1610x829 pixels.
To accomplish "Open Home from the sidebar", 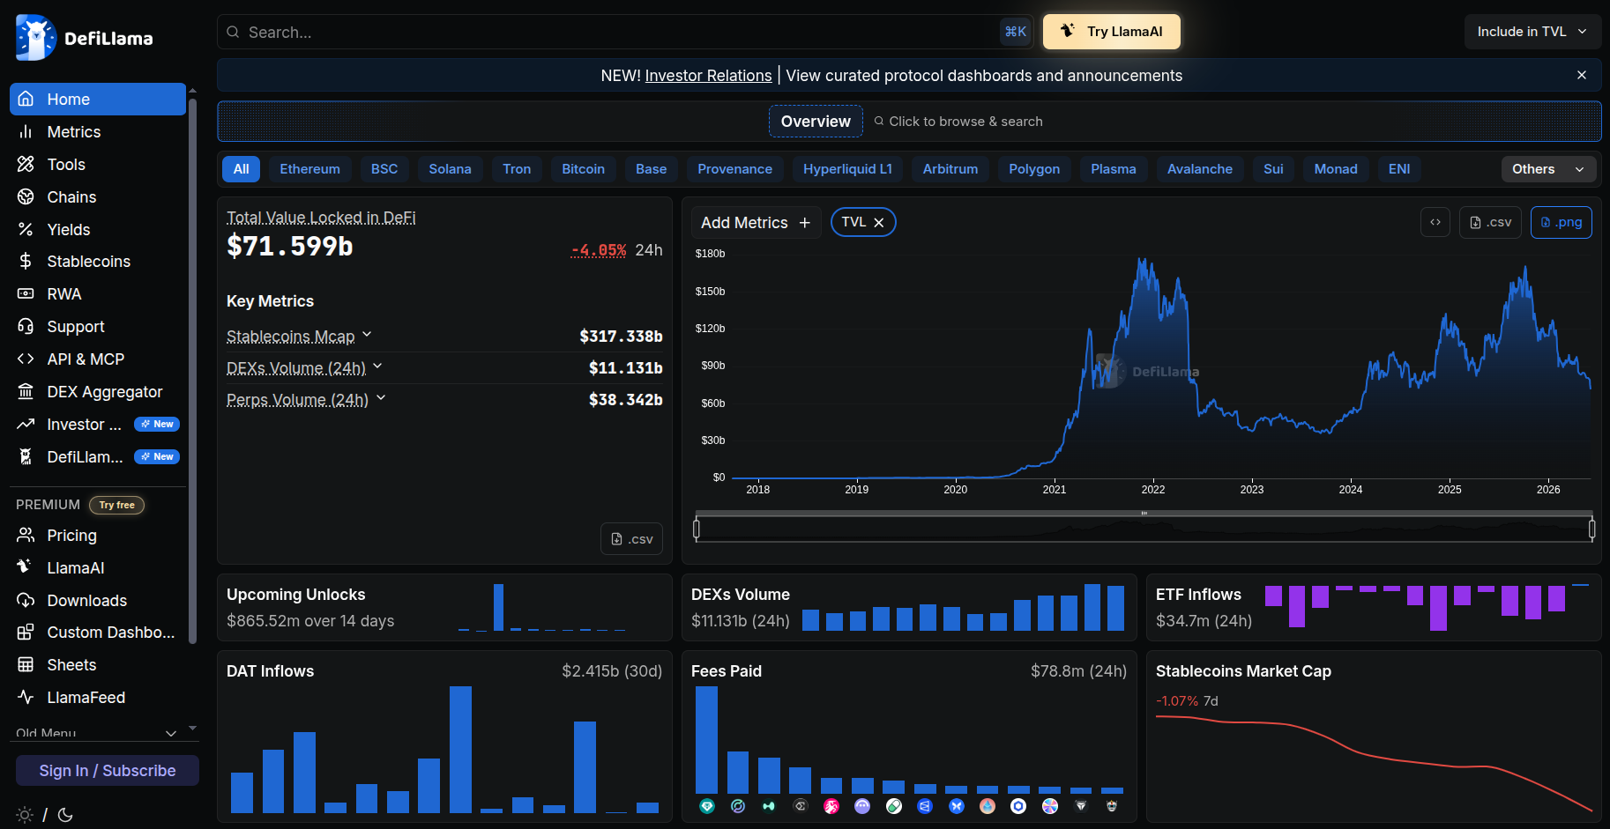I will 98,100.
